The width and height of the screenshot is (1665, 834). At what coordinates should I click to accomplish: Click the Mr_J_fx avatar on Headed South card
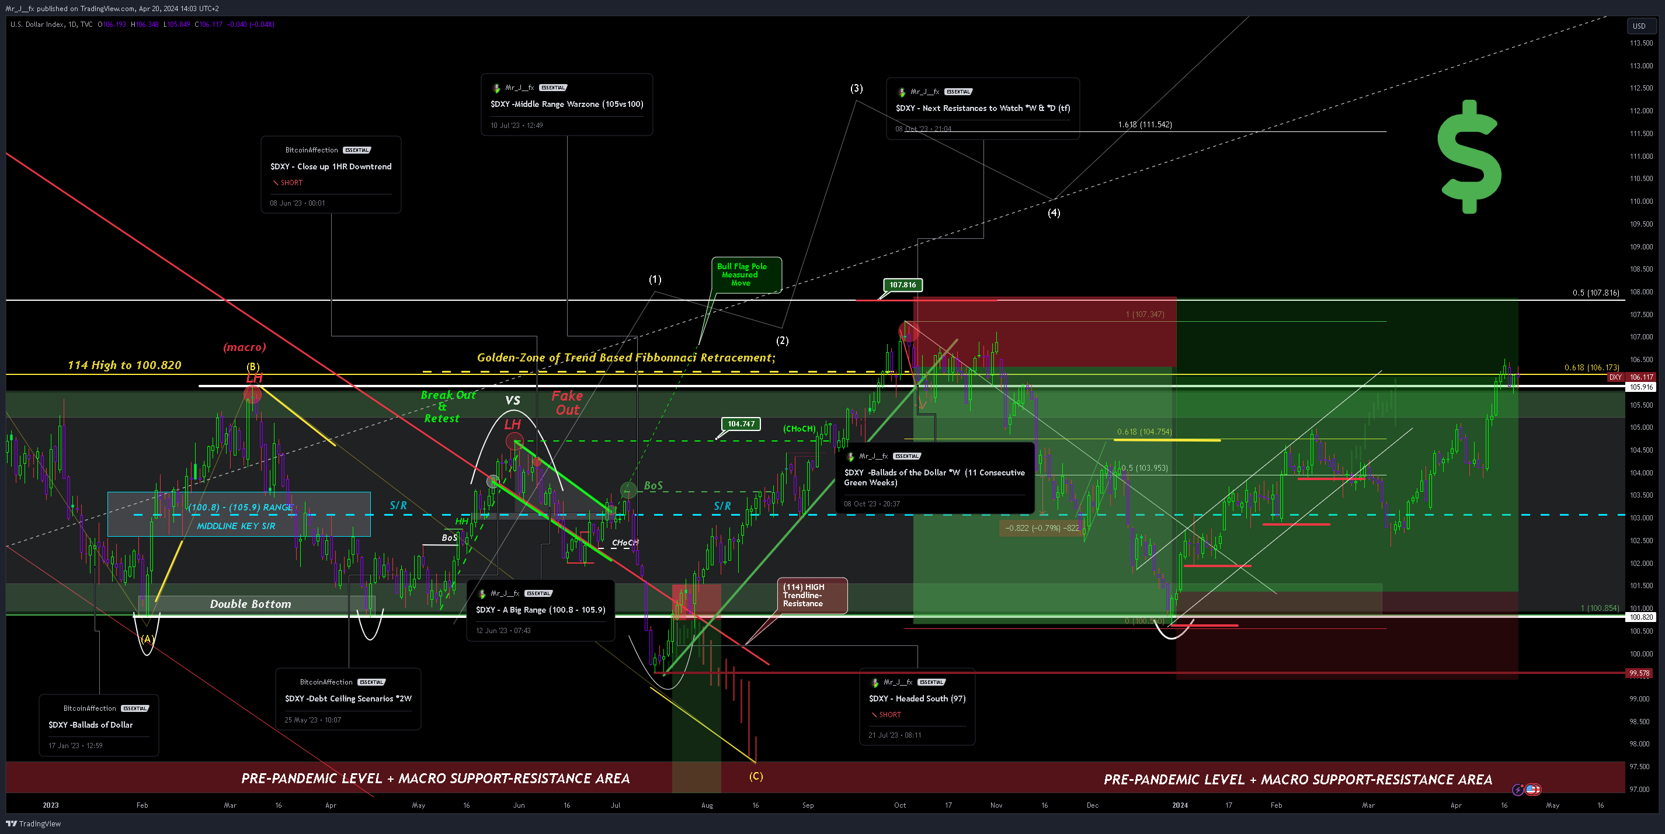pos(874,683)
